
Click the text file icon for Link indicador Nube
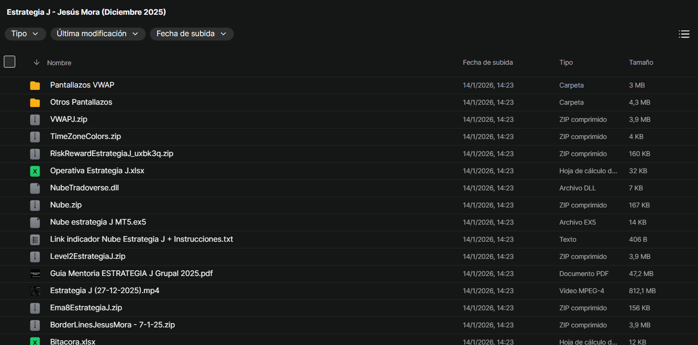(35, 240)
